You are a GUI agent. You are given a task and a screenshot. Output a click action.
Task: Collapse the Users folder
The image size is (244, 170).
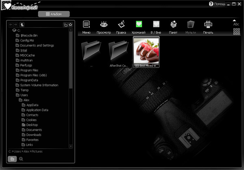click(x=22, y=95)
